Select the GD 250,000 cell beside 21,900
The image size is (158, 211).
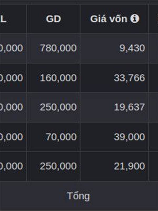coord(53,166)
